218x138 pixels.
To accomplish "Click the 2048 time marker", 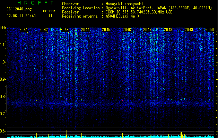I will [168, 30].
